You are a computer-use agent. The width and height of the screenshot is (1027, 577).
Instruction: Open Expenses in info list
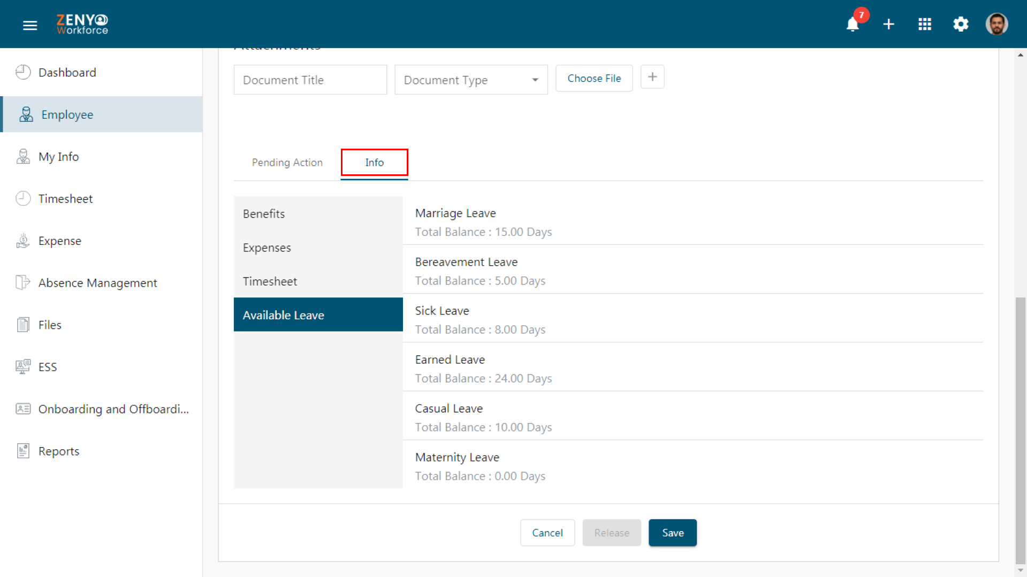[x=318, y=248]
